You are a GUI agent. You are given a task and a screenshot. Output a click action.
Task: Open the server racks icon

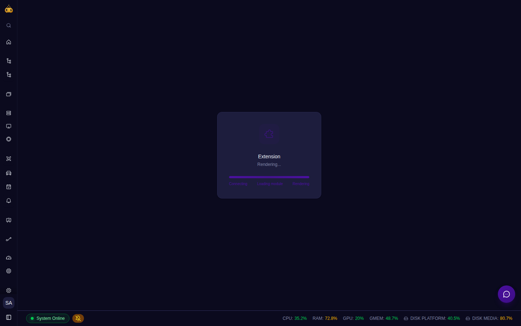(9, 113)
